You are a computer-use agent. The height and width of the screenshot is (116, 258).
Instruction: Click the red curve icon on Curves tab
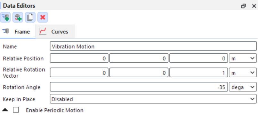(x=43, y=31)
